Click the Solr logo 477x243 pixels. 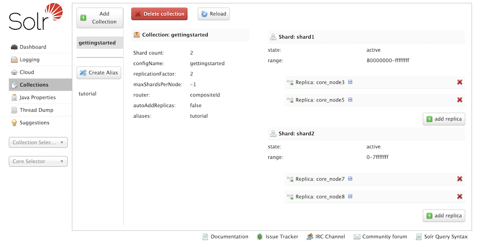(36, 18)
